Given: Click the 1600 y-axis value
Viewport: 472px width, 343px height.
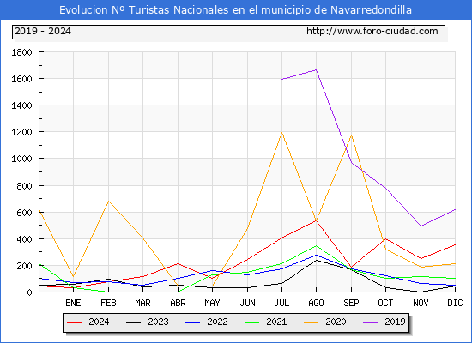Looking at the screenshot, I should tap(21, 79).
